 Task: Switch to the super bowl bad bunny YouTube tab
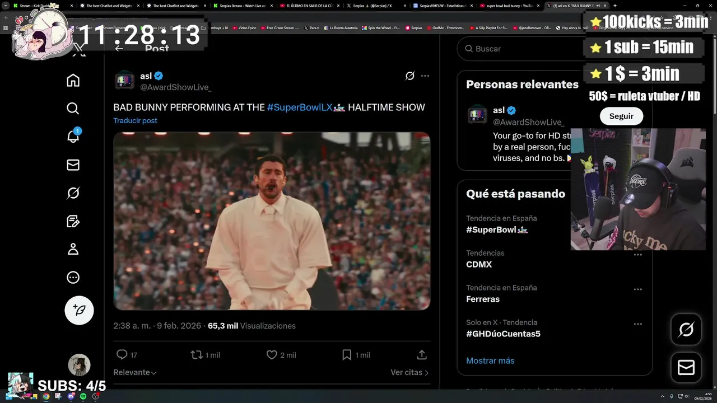510,6
